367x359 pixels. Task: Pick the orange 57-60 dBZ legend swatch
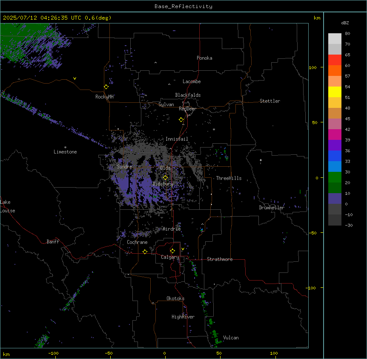pos(335,70)
